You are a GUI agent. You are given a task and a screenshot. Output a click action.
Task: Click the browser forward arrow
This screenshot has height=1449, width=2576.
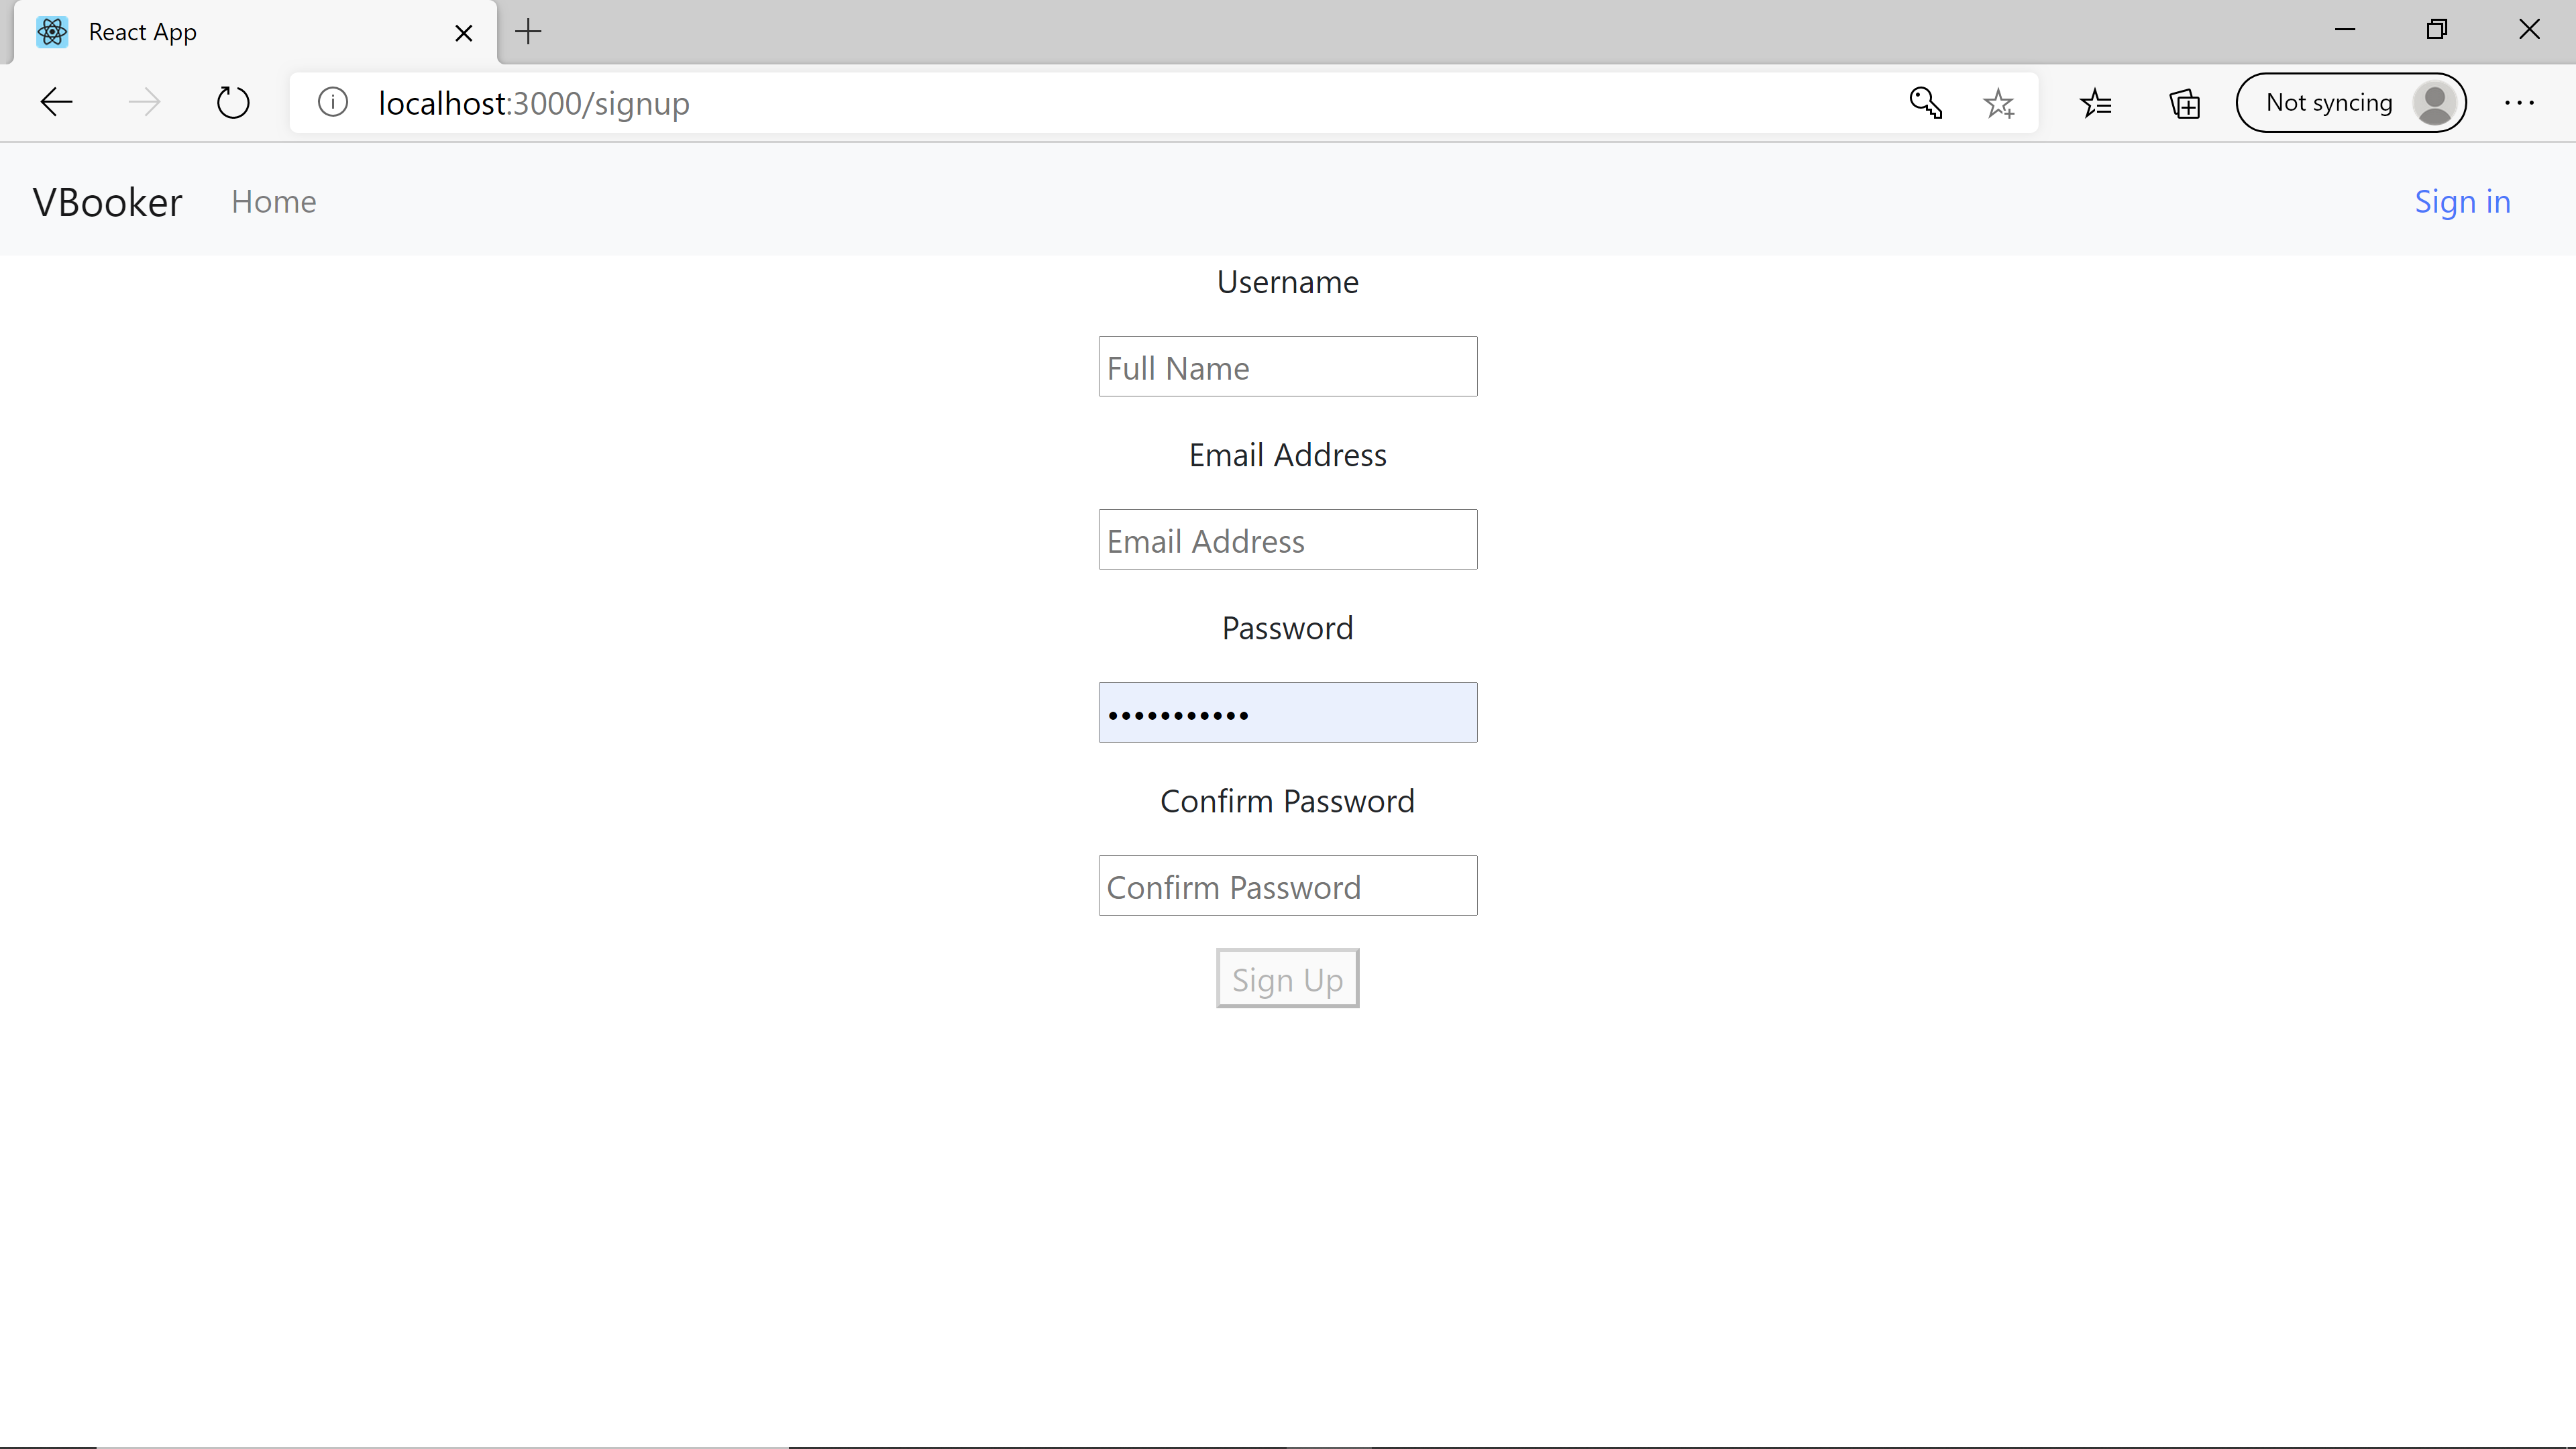click(145, 102)
